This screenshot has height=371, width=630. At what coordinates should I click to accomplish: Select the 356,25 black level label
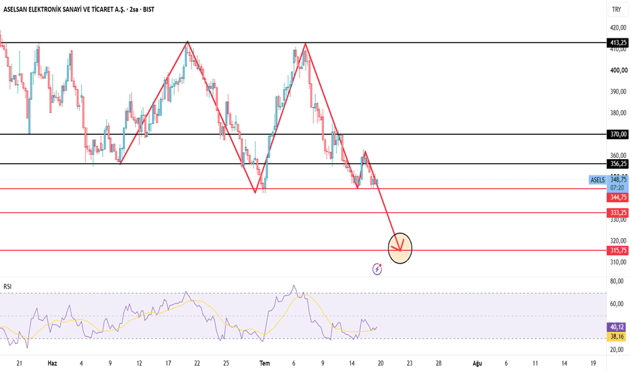coord(619,164)
